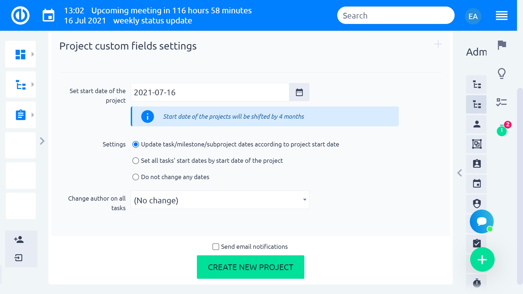This screenshot has width=523, height=294.
Task: Open date picker for start date
Action: 299,92
